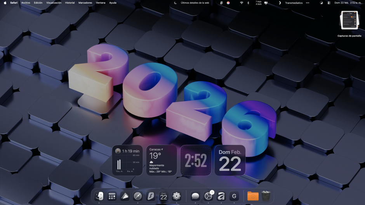365x205 pixels.
Task: Toggle Focus moon icon in menu bar
Action: click(x=175, y=3)
